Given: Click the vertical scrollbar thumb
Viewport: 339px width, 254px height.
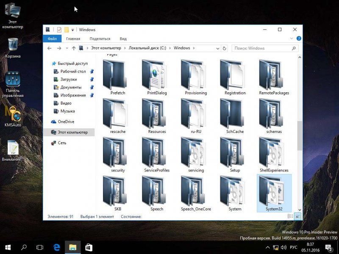Looking at the screenshot, I should pos(300,135).
